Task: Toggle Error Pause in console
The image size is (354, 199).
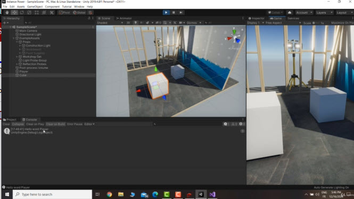Action: [x=75, y=124]
